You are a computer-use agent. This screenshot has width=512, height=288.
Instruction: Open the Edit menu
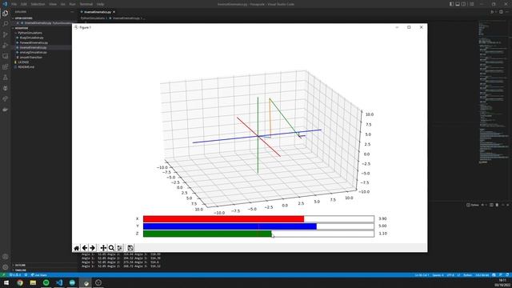pyautogui.click(x=24, y=4)
